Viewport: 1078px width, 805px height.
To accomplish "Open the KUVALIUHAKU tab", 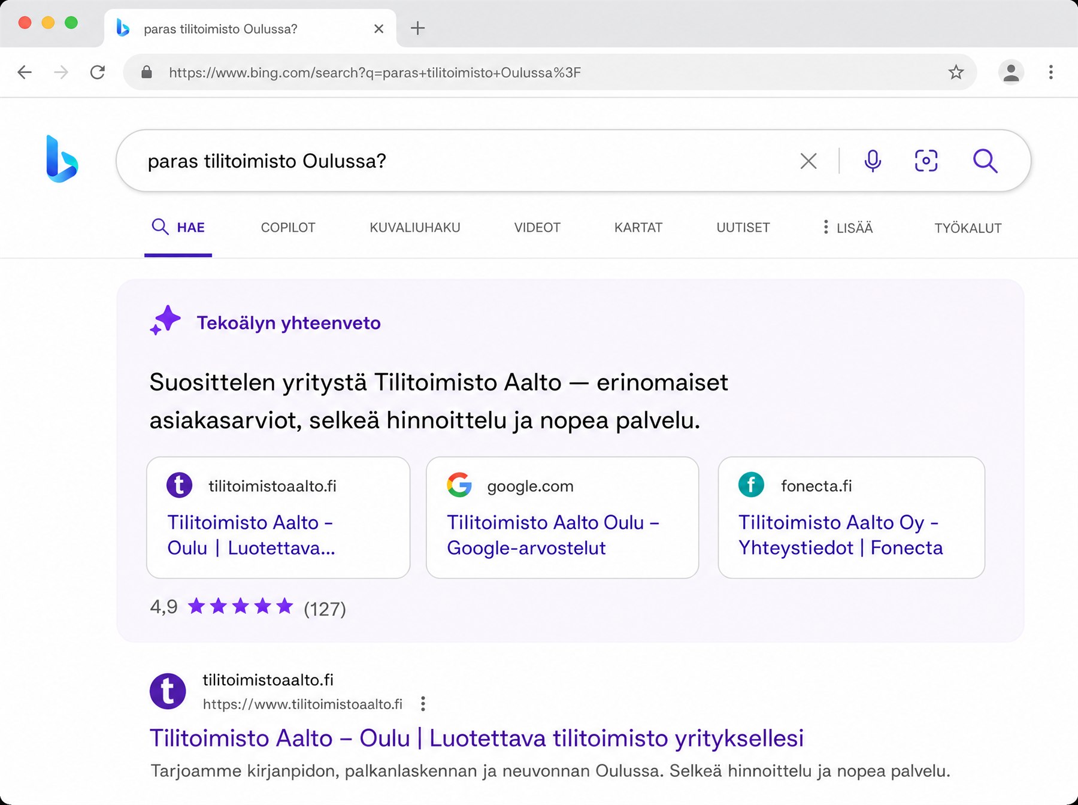I will coord(415,228).
